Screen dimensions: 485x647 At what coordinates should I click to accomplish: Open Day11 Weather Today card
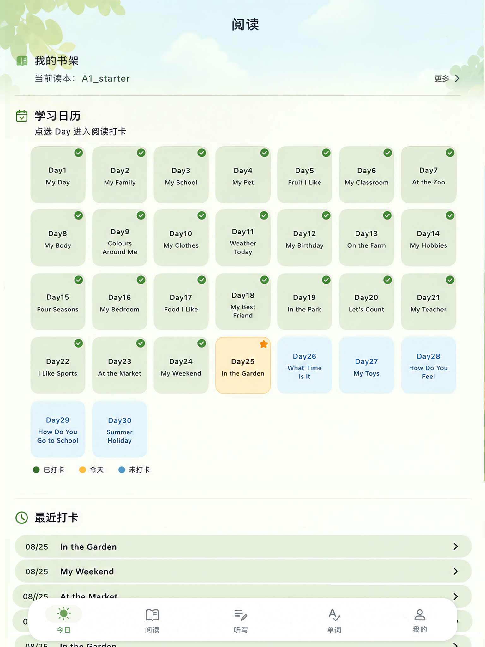tap(243, 238)
